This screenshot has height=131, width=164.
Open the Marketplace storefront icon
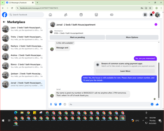point(96,15)
